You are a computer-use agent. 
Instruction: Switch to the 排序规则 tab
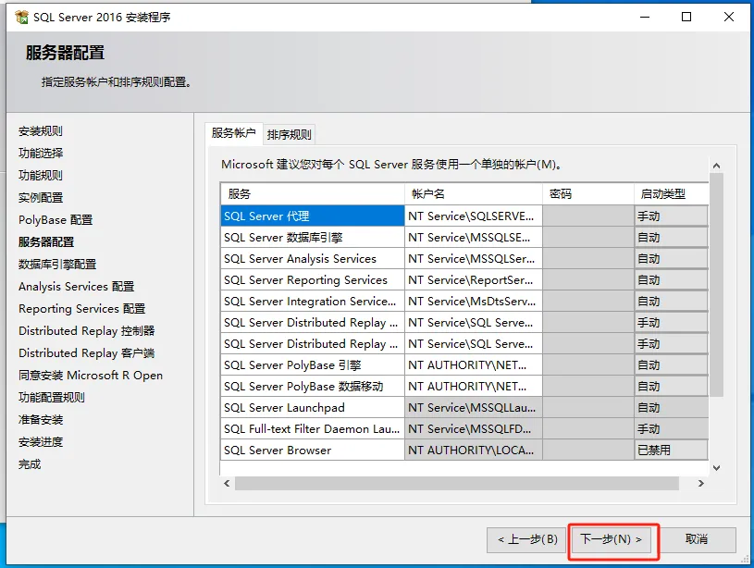[x=289, y=135]
